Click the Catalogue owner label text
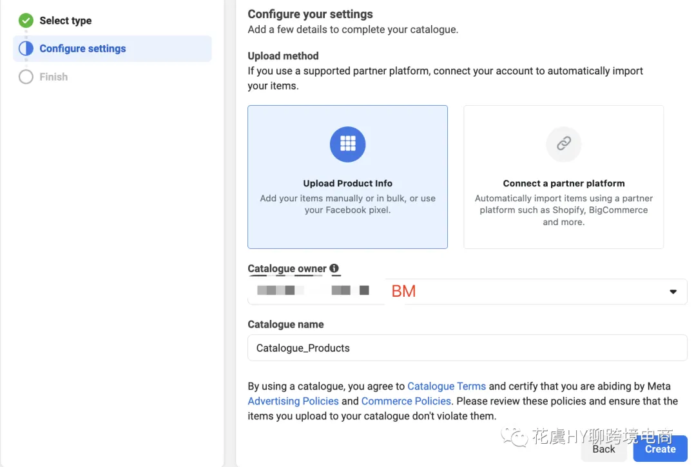The image size is (696, 467). pyautogui.click(x=287, y=268)
